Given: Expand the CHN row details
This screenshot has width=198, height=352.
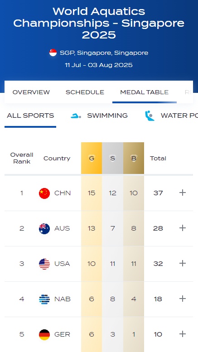Looking at the screenshot, I should [x=183, y=193].
